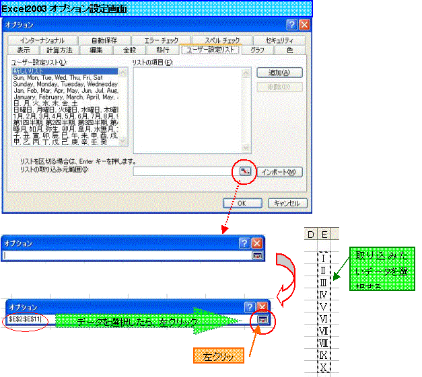Viewport: 422px width, 377px height.
Task: Select the 子, 丑, 寅 list entry
Action: tap(65, 136)
